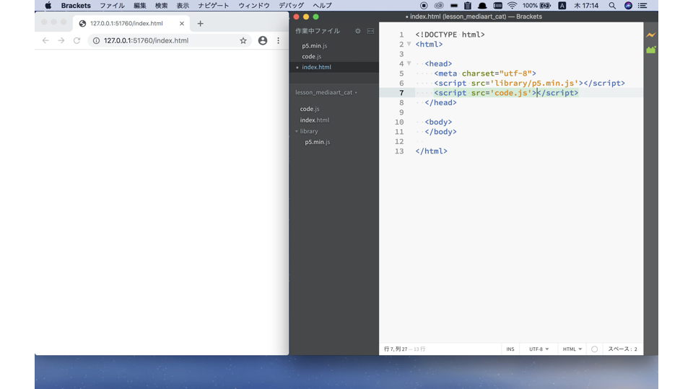This screenshot has height=389, width=693.
Task: Click the screen record circle menu bar icon
Action: point(424,6)
